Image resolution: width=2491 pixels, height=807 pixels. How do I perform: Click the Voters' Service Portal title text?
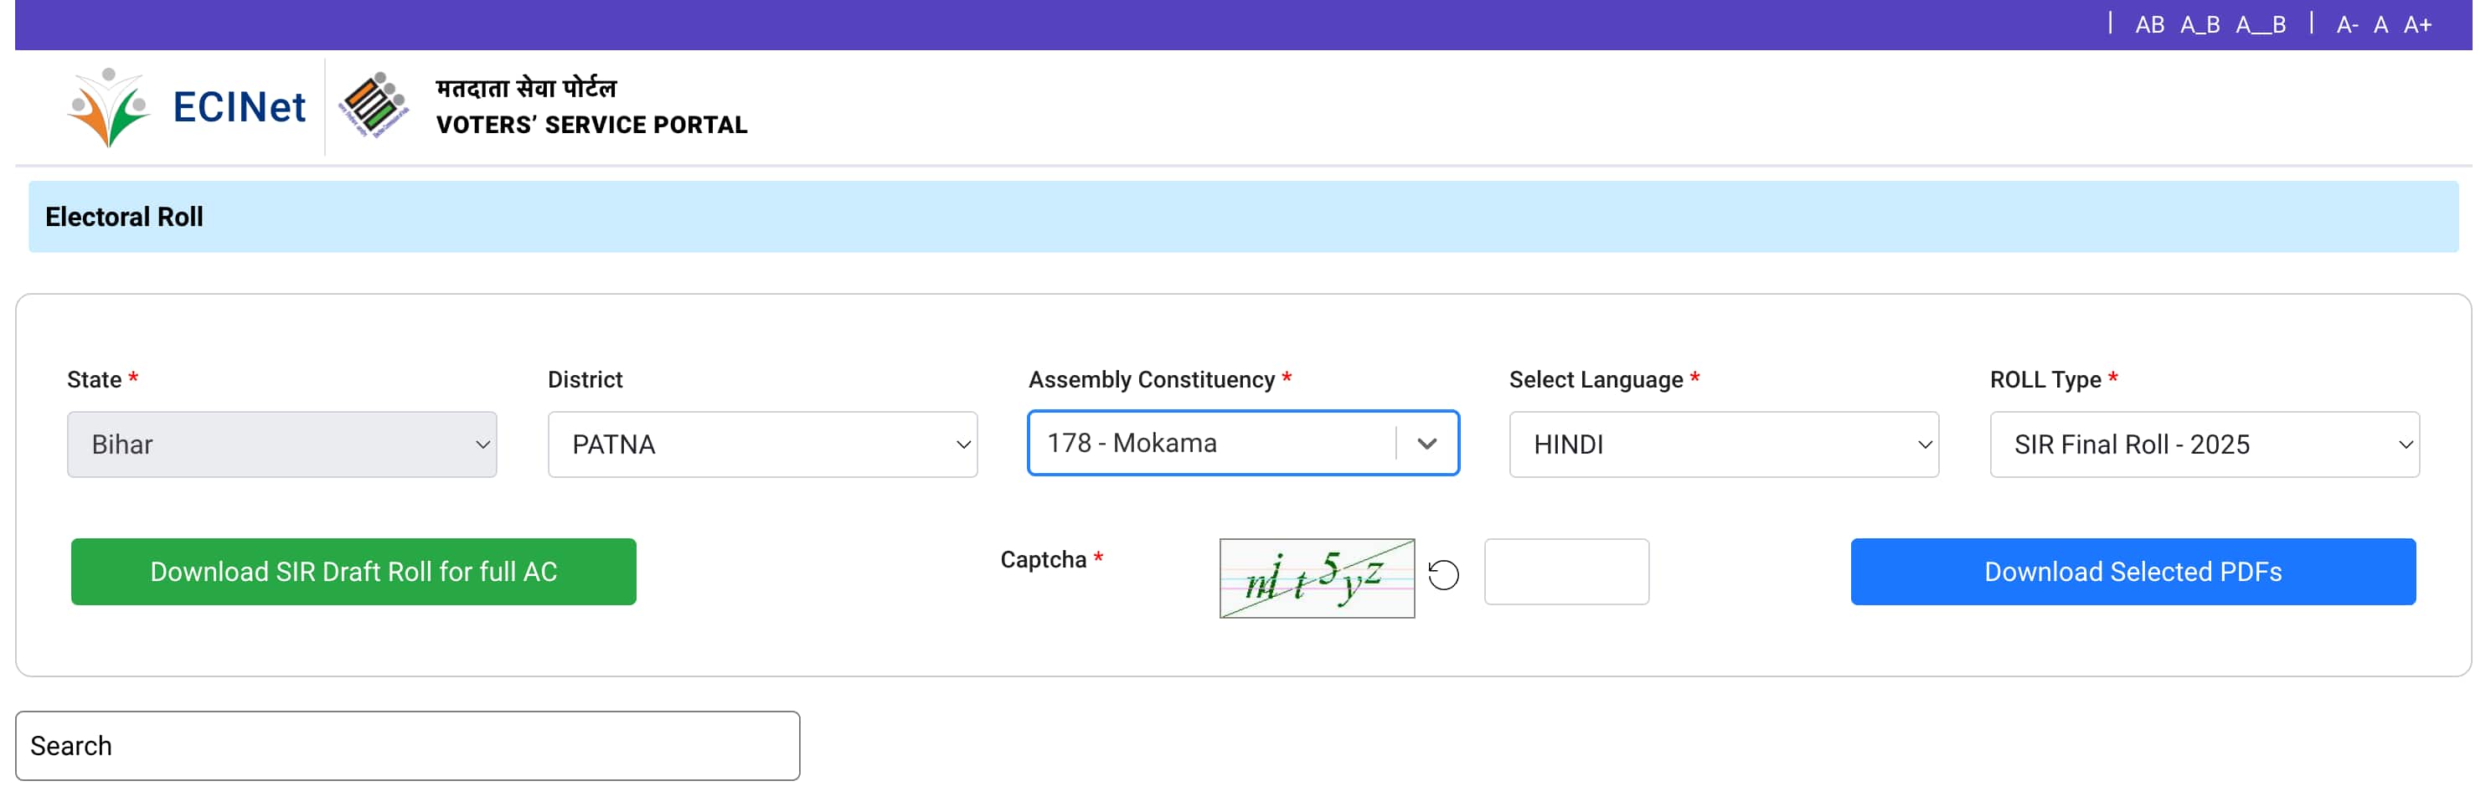tap(591, 125)
